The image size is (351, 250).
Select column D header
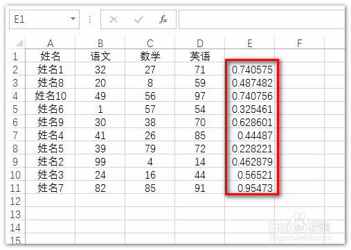pyautogui.click(x=199, y=43)
